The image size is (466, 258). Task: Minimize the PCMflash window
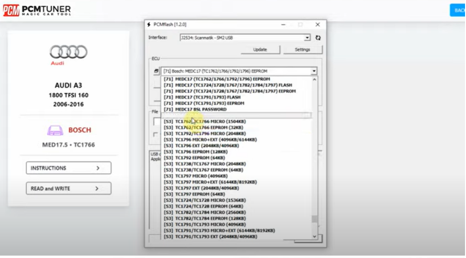283,25
